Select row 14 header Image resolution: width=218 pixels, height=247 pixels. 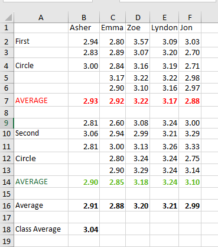(6, 182)
